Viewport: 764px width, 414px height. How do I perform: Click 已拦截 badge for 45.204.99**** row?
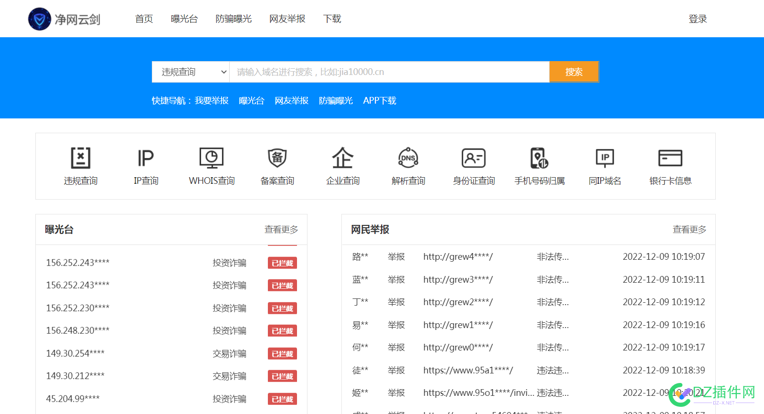point(282,399)
